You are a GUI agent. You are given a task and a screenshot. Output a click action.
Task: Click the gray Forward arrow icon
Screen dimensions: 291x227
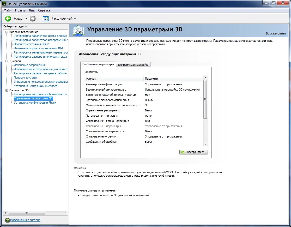33,18
